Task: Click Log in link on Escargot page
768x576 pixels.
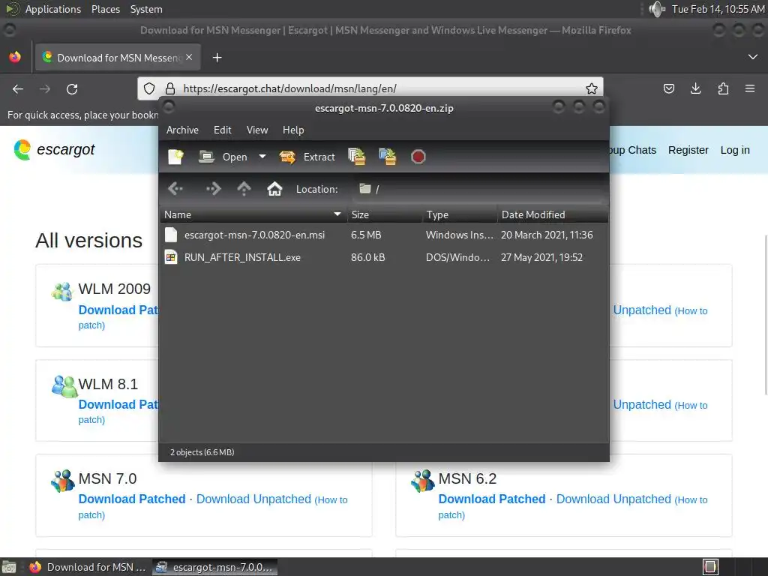Action: click(735, 150)
